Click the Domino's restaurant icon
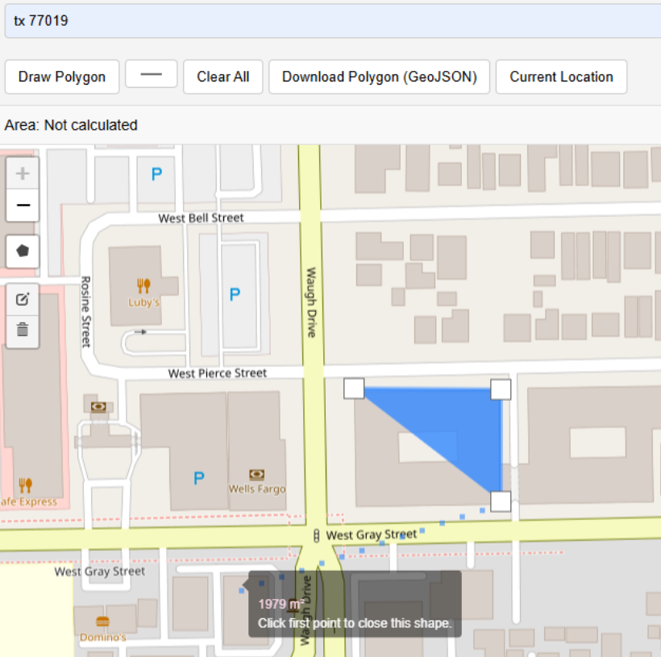661x657 pixels. 102,623
